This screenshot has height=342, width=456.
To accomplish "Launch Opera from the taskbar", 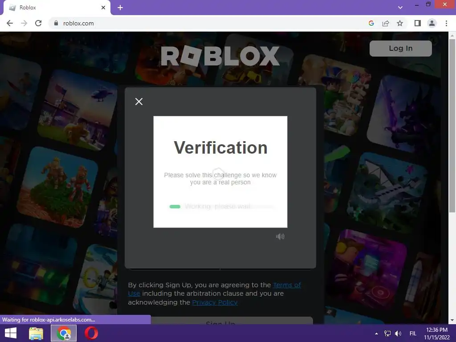I will click(x=91, y=333).
